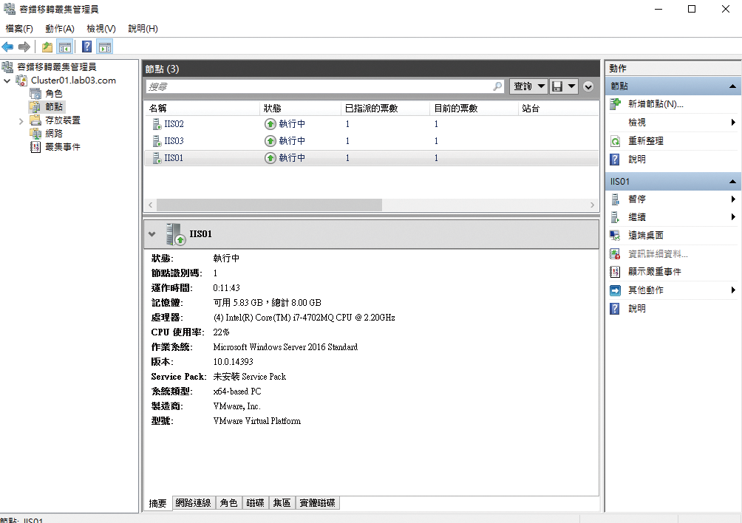
Task: Click 重新整理 refresh action
Action: pos(645,141)
